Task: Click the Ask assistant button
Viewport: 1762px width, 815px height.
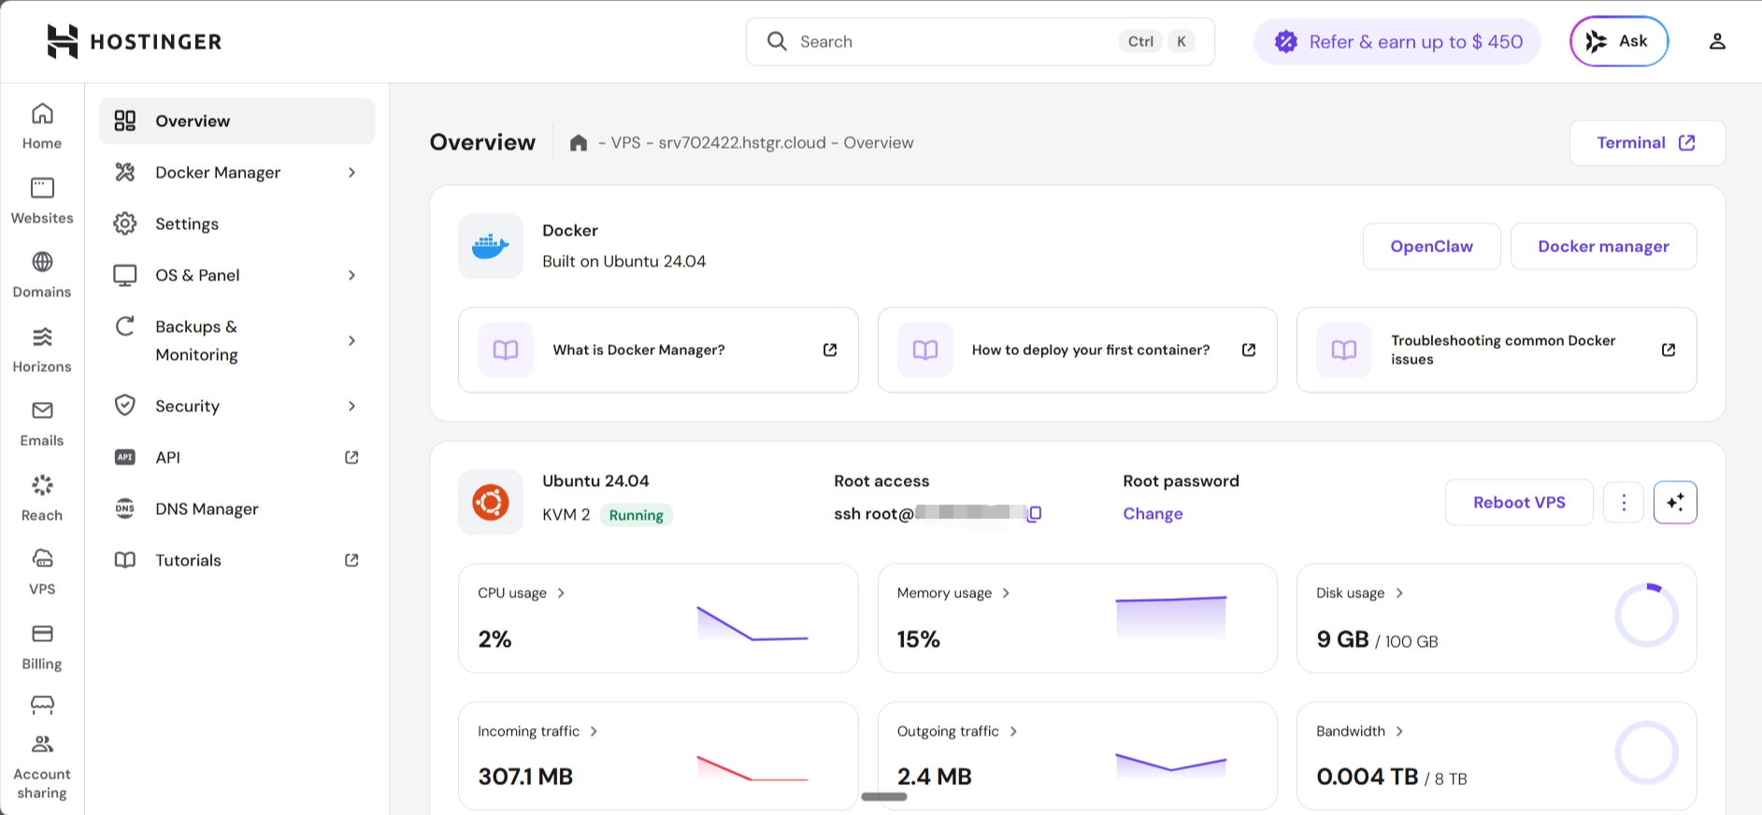Action: tap(1619, 41)
